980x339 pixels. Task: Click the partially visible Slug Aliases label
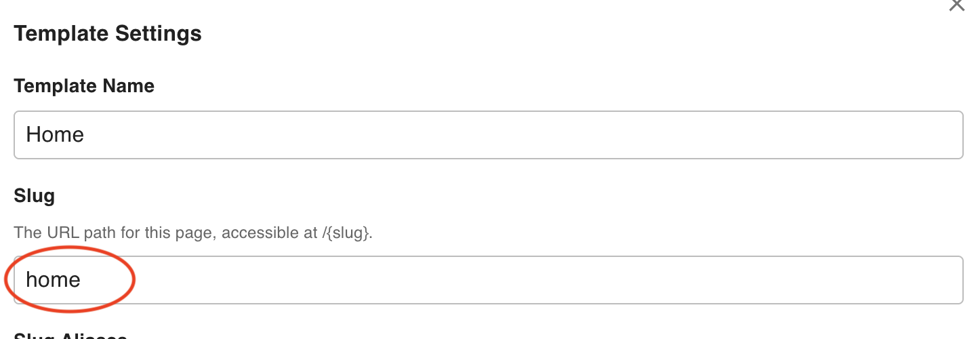pos(70,336)
